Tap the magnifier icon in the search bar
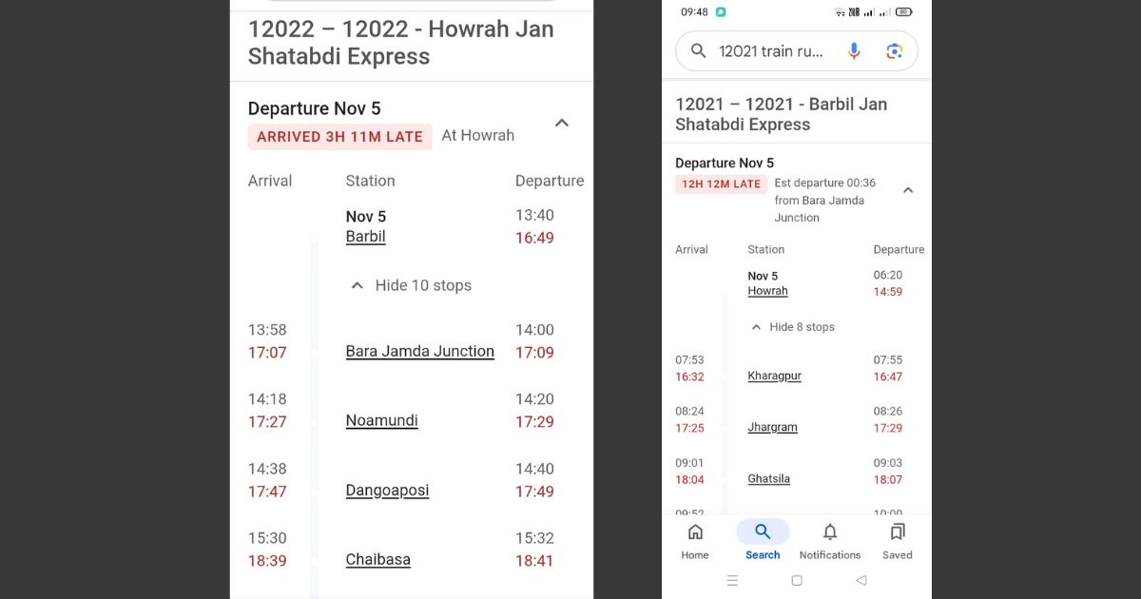 697,50
